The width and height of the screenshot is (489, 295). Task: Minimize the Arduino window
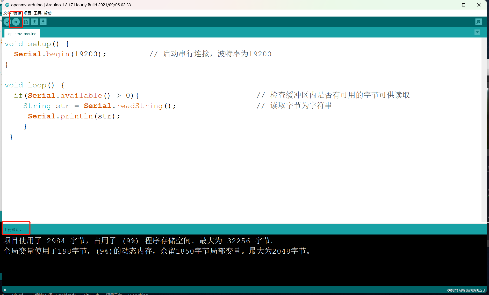tap(449, 5)
